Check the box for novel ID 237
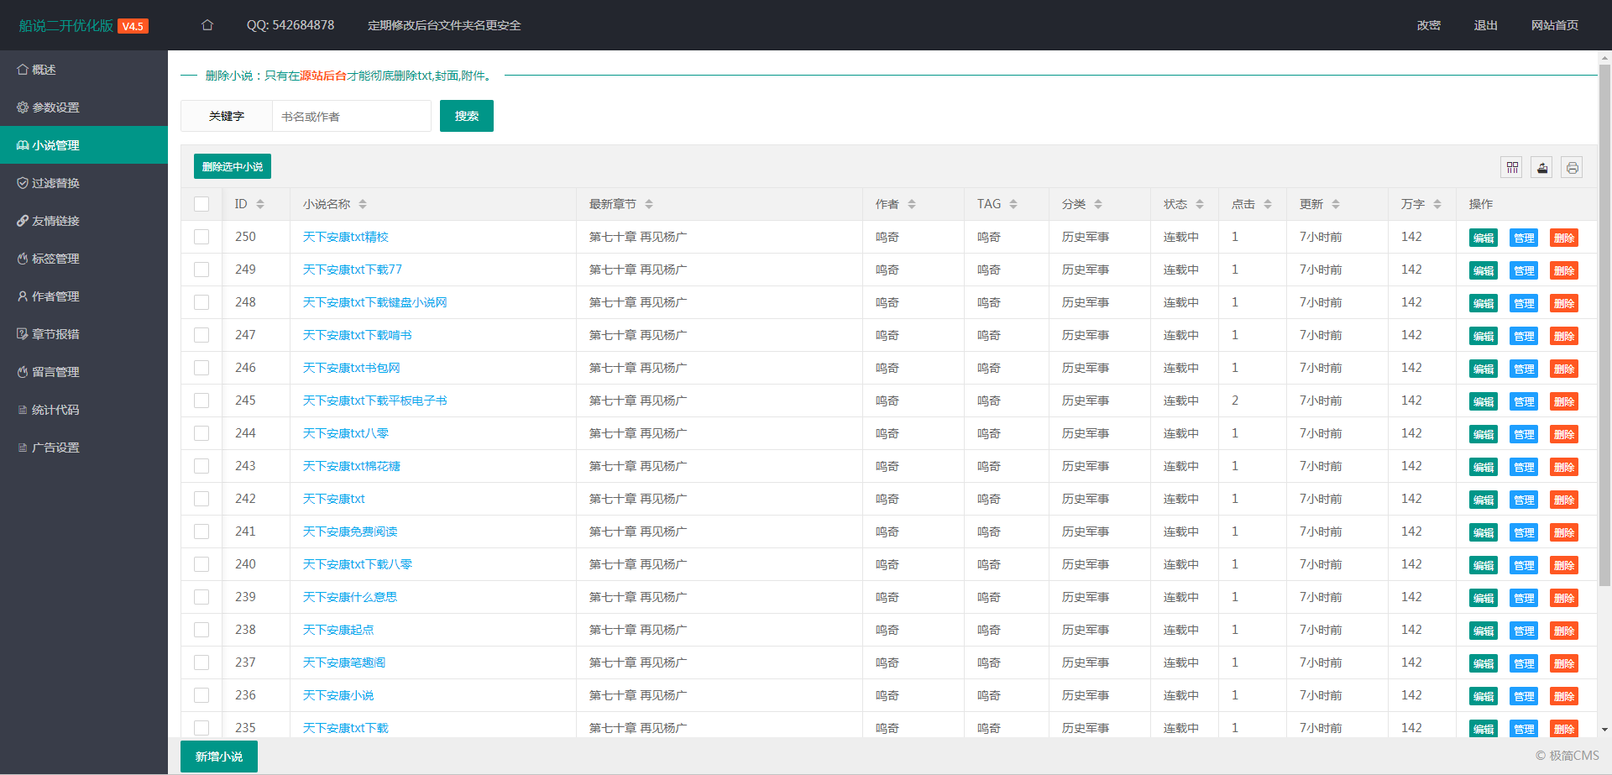This screenshot has height=775, width=1612. (x=201, y=662)
